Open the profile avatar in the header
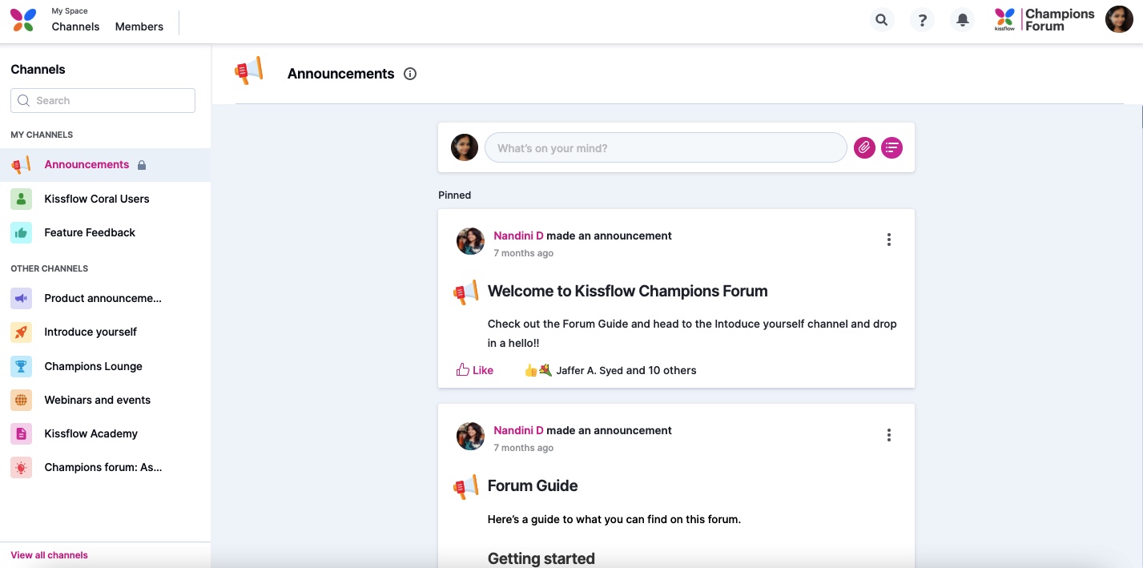Screen dimensions: 1143x568 pyautogui.click(x=1119, y=19)
